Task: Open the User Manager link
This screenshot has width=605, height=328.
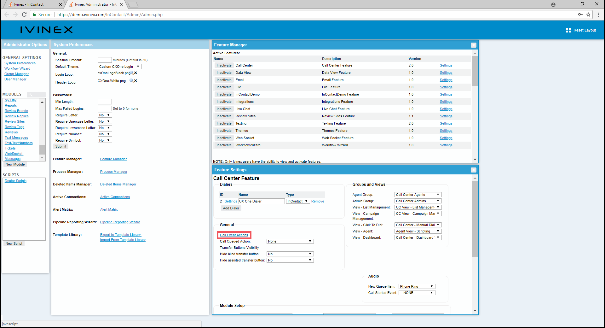Action: [15, 79]
